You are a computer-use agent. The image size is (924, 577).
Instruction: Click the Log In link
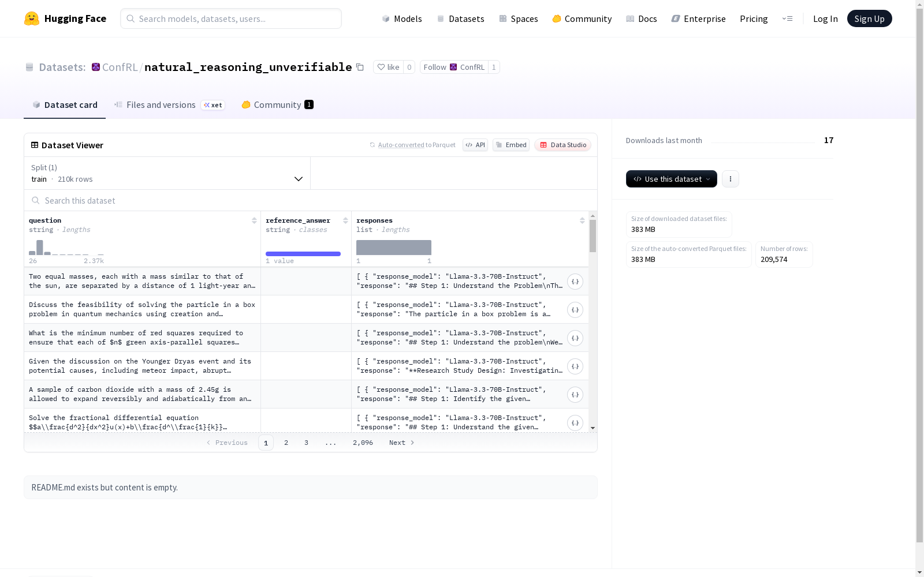[825, 18]
